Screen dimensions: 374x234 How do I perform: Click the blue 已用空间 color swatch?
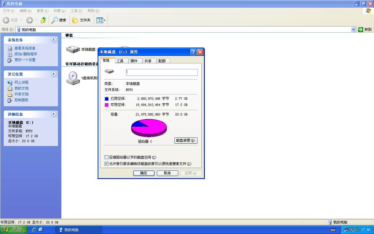click(106, 99)
